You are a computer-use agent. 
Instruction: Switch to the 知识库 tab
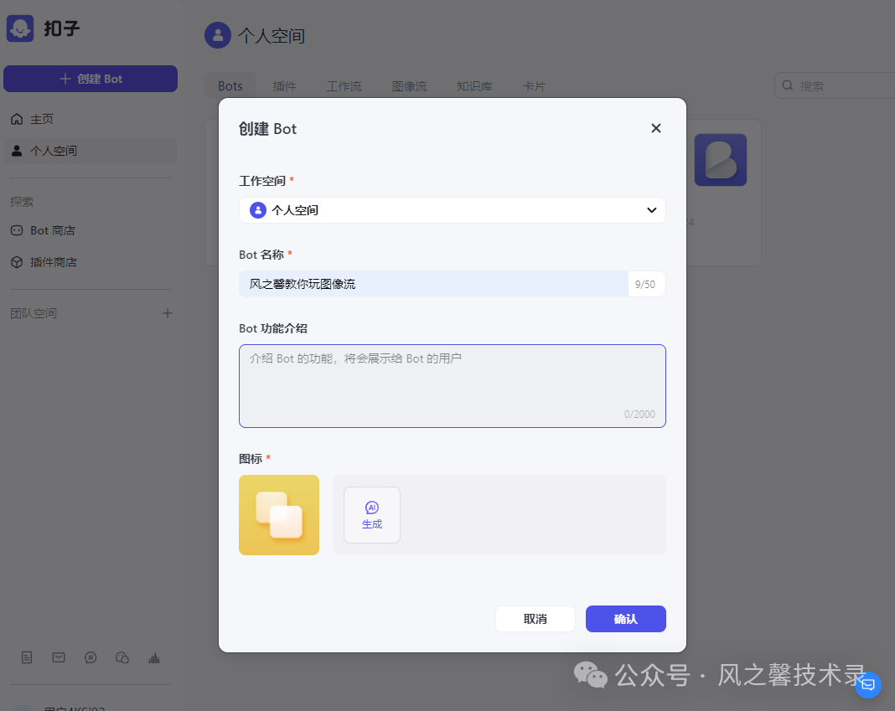click(x=474, y=86)
